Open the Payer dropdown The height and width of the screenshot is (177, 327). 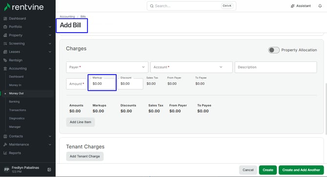[x=107, y=67]
